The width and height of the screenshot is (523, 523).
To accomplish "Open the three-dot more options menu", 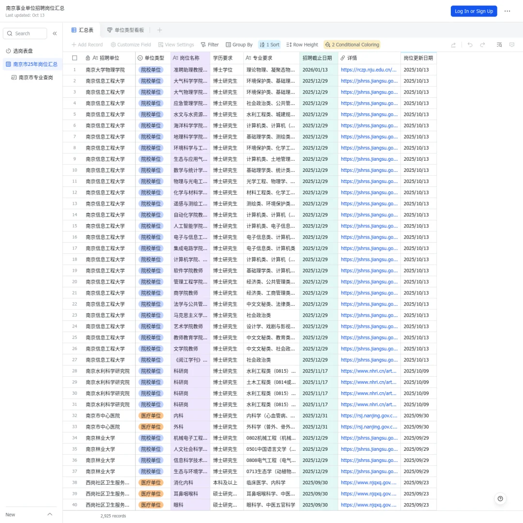I will 507,11.
